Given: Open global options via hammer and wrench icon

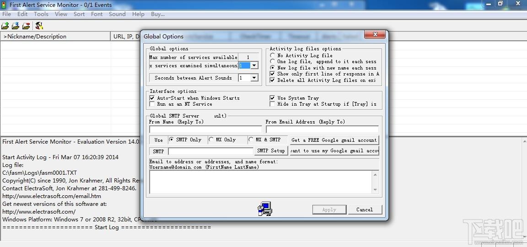Looking at the screenshot, I should (x=39, y=26).
